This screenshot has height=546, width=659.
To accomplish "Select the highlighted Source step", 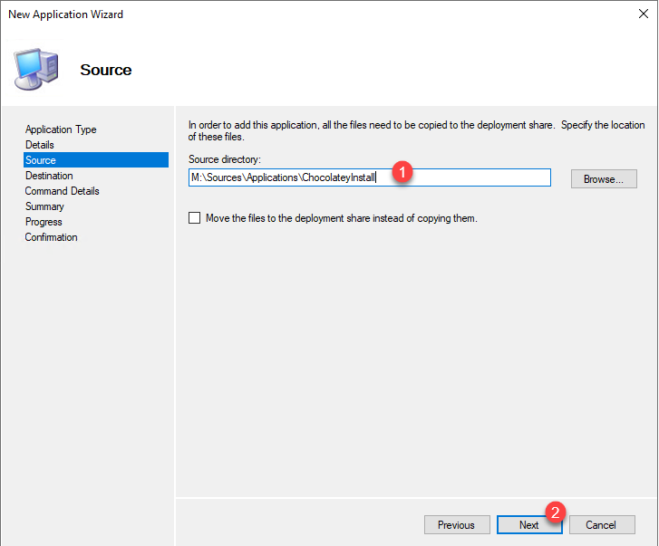I will (41, 160).
